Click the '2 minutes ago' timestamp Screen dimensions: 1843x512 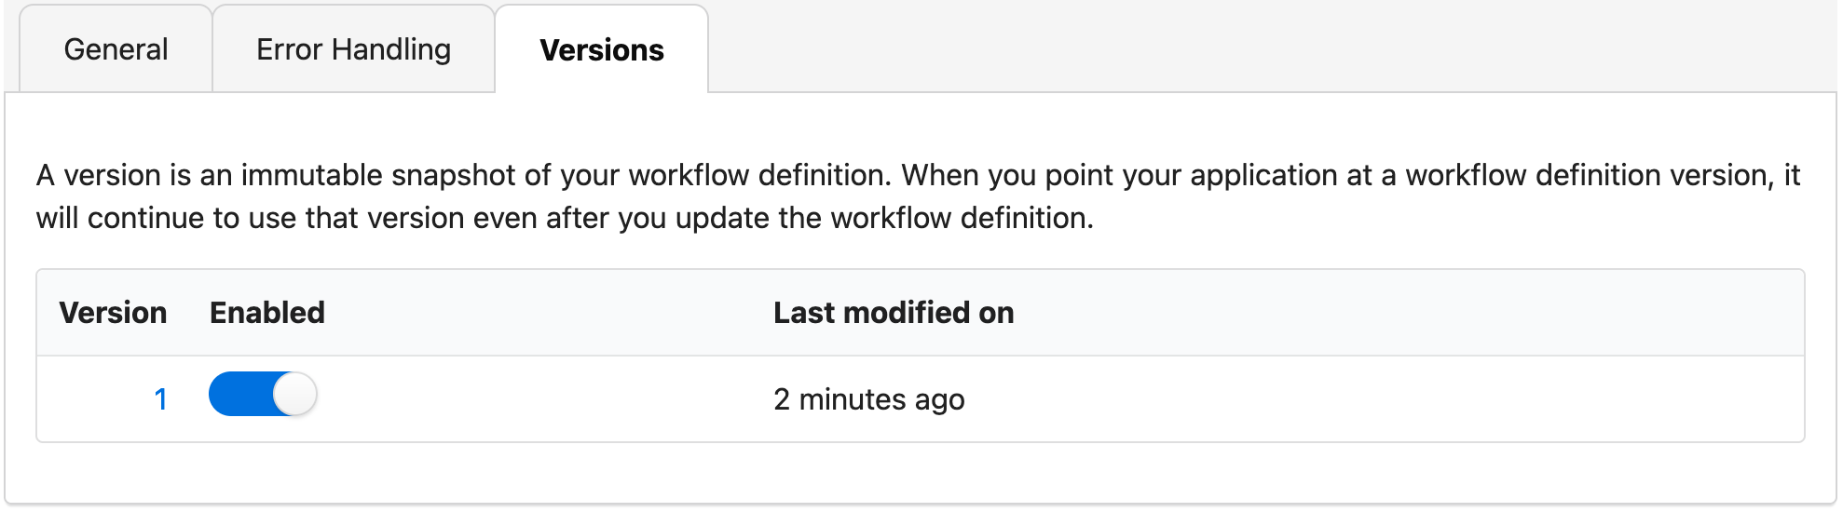tap(868, 399)
